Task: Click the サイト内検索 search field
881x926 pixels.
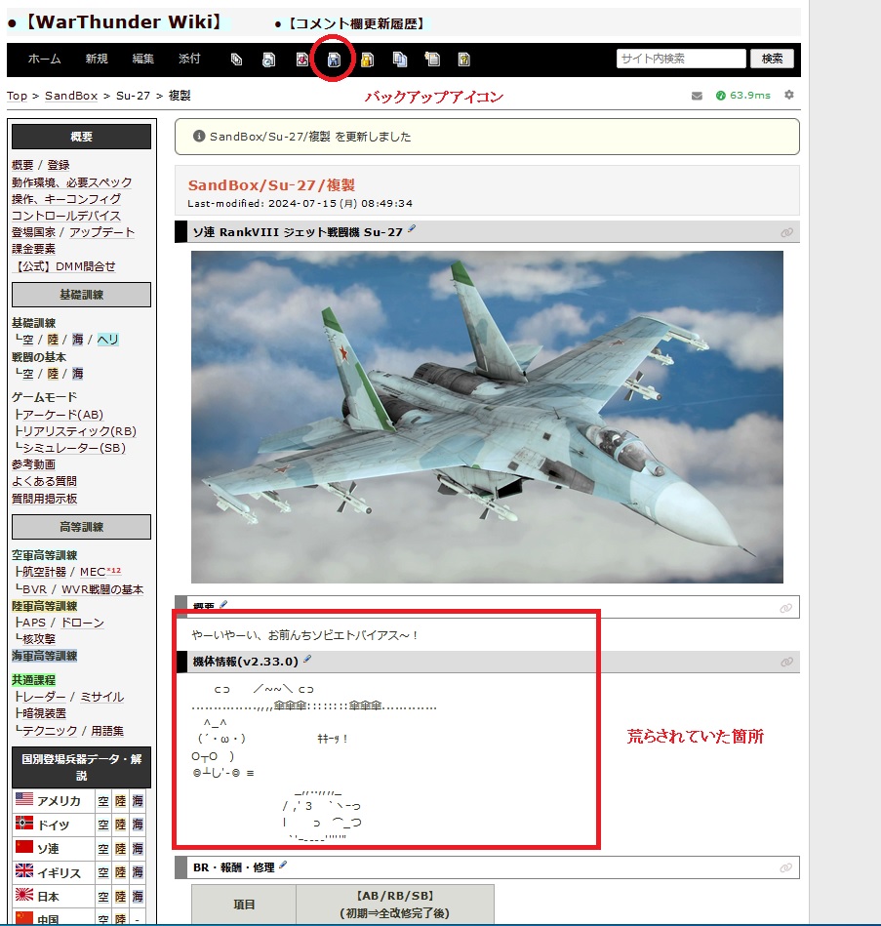Action: pyautogui.click(x=681, y=59)
